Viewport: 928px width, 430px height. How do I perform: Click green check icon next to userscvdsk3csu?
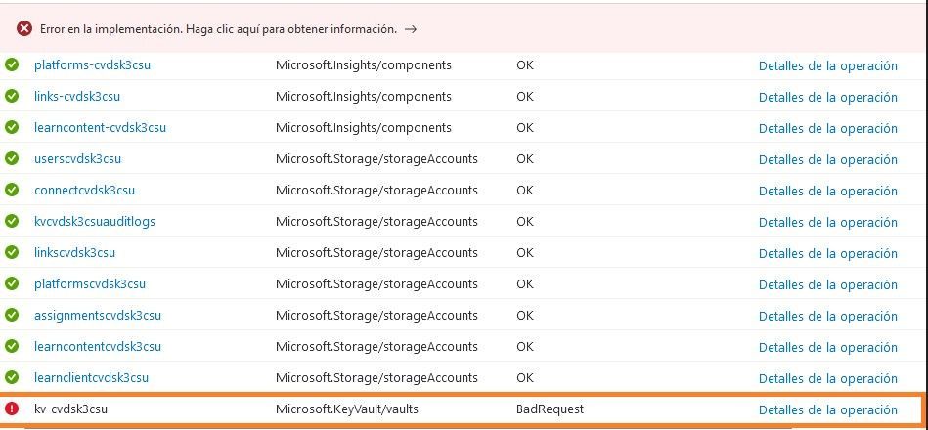[x=12, y=159]
